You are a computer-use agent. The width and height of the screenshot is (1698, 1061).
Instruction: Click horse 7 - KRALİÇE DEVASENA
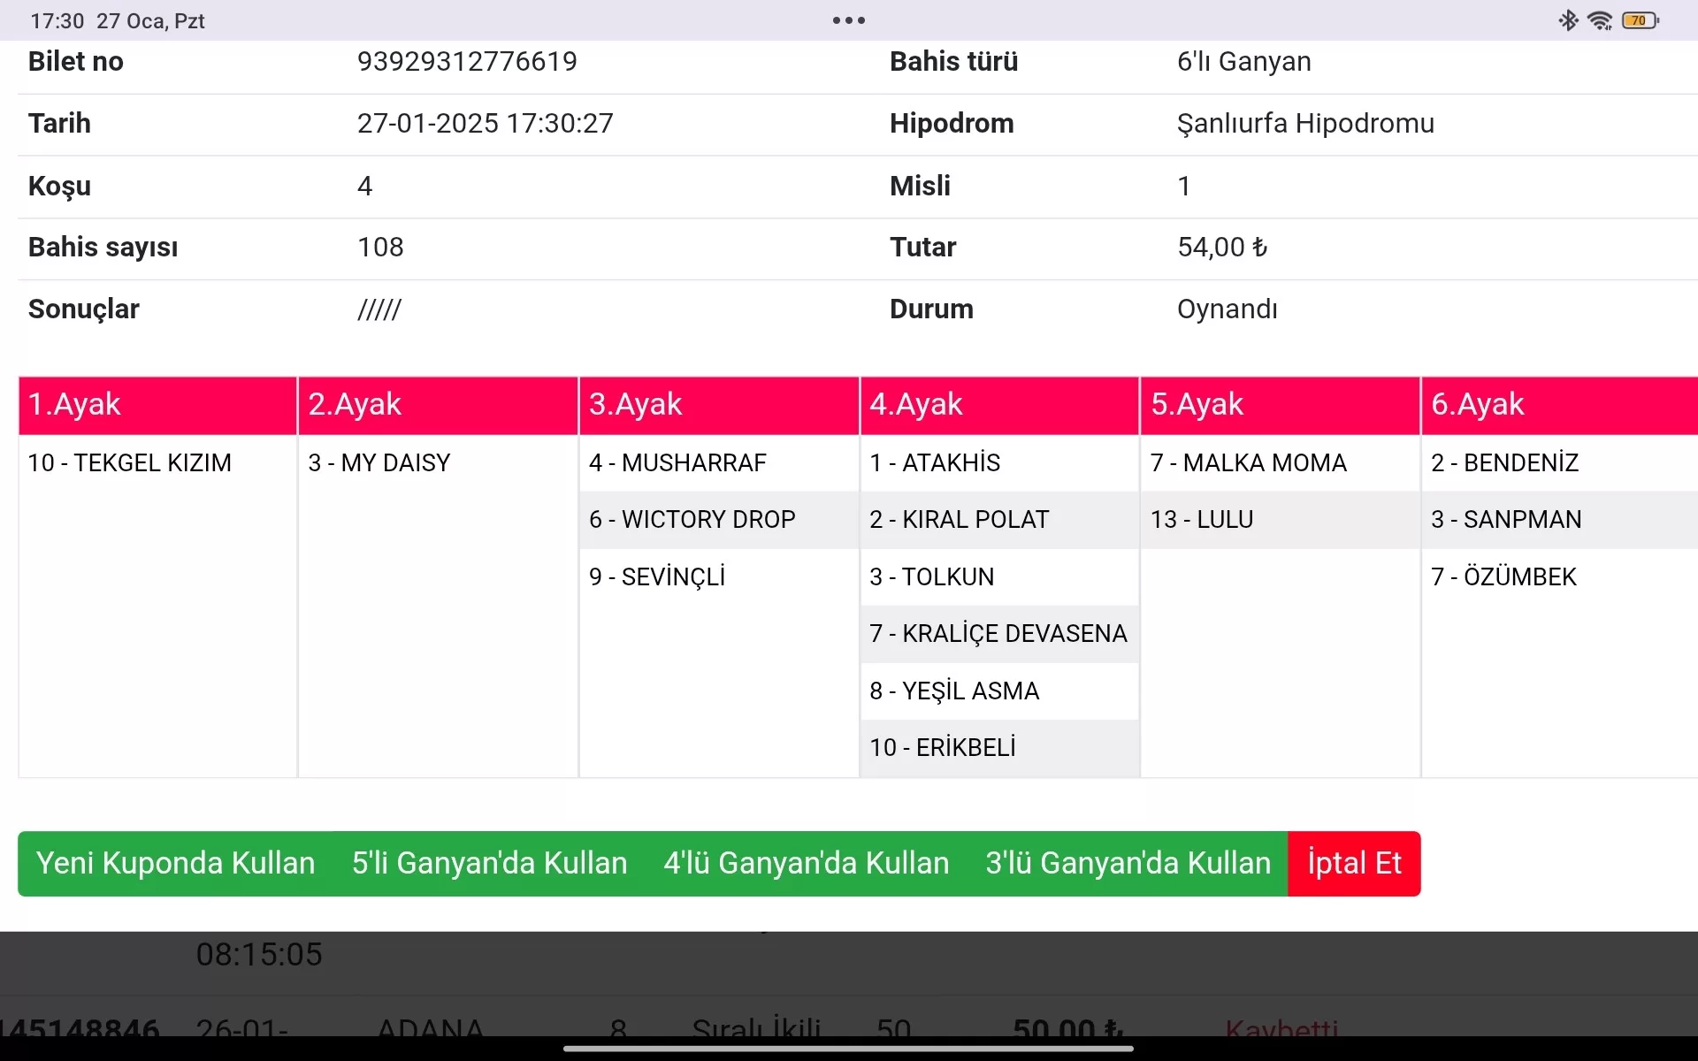click(998, 633)
